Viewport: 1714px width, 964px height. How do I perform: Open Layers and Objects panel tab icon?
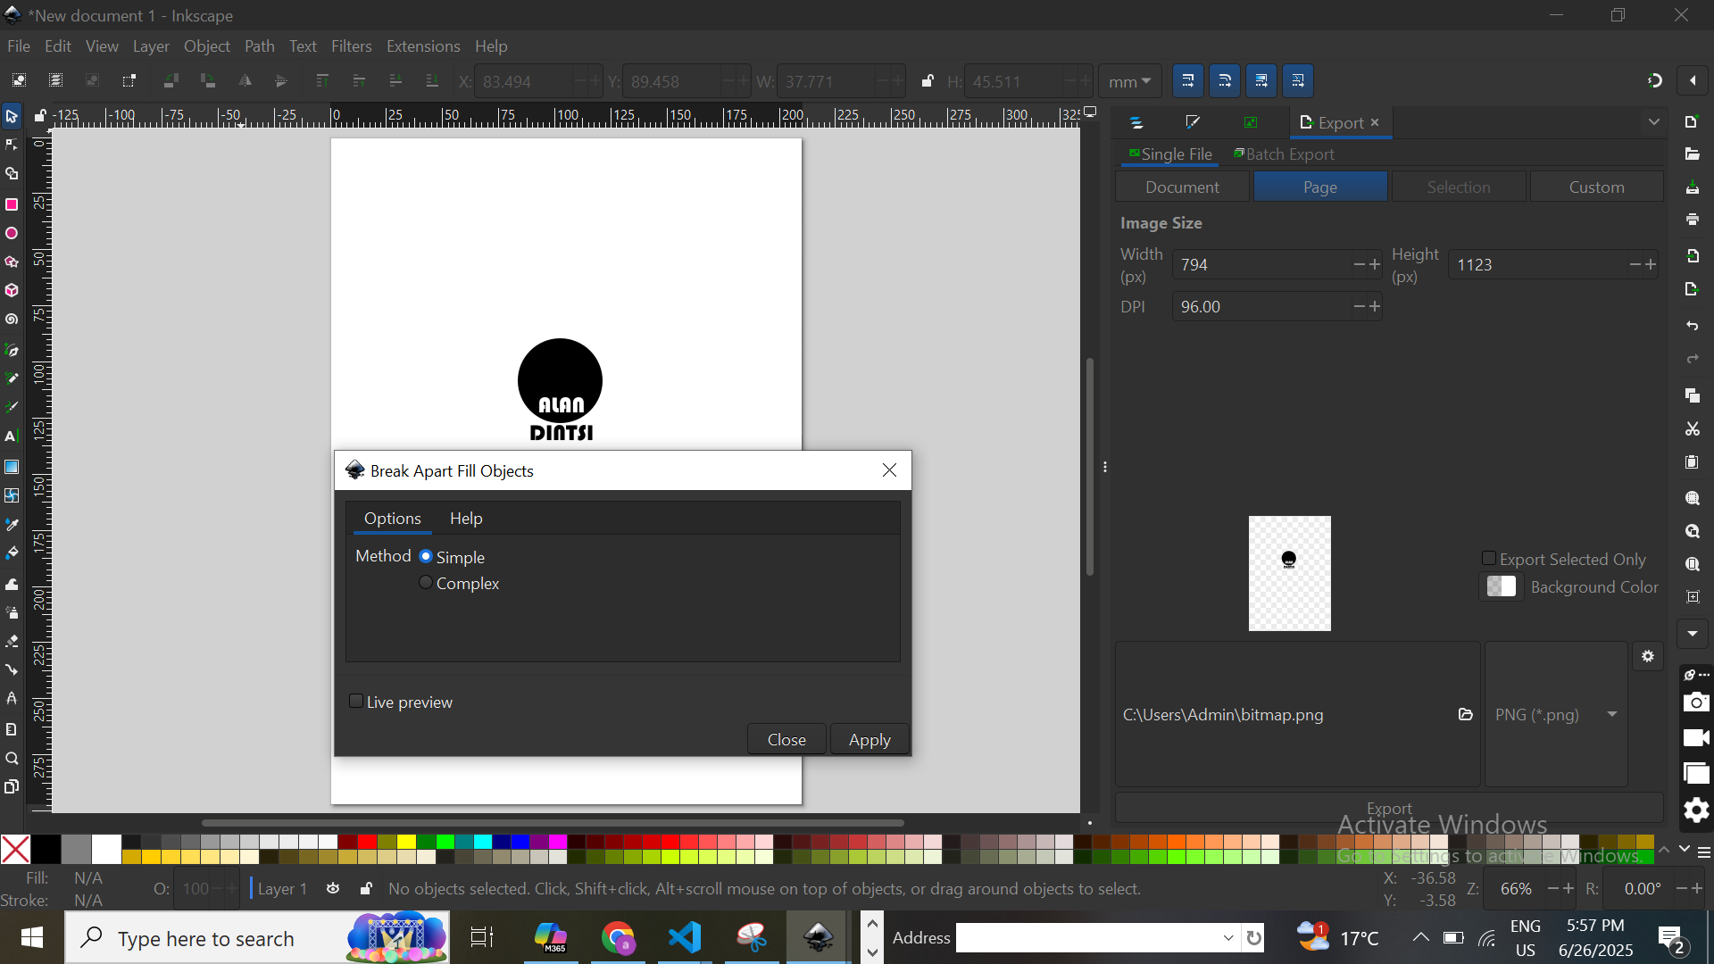pyautogui.click(x=1136, y=123)
